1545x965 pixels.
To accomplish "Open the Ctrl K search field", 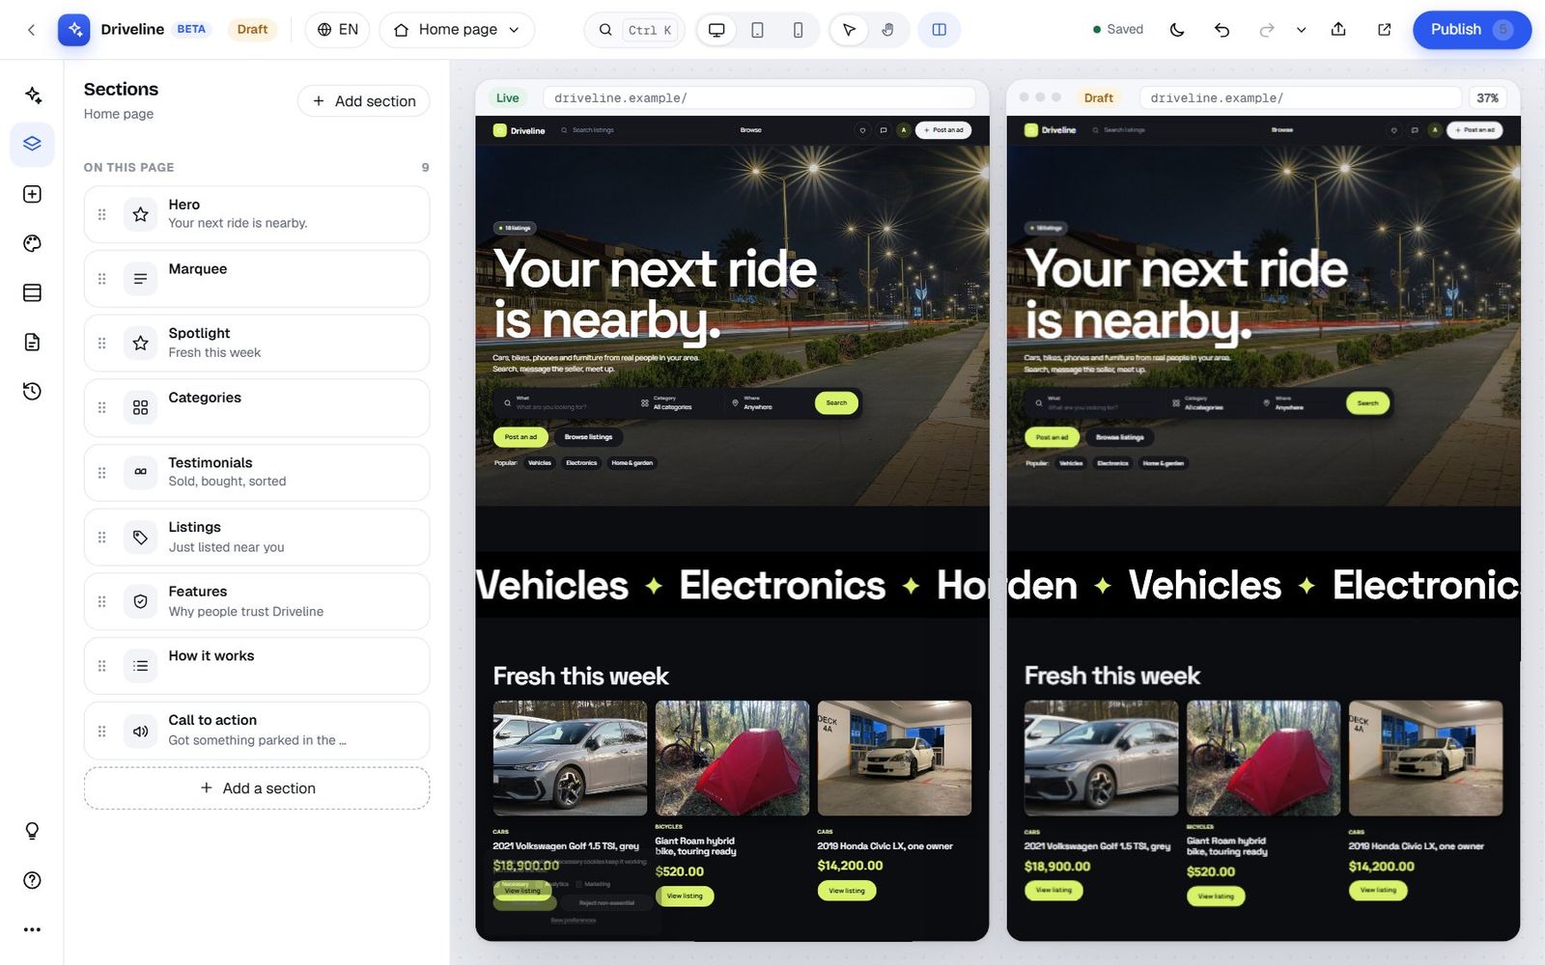I will [634, 30].
